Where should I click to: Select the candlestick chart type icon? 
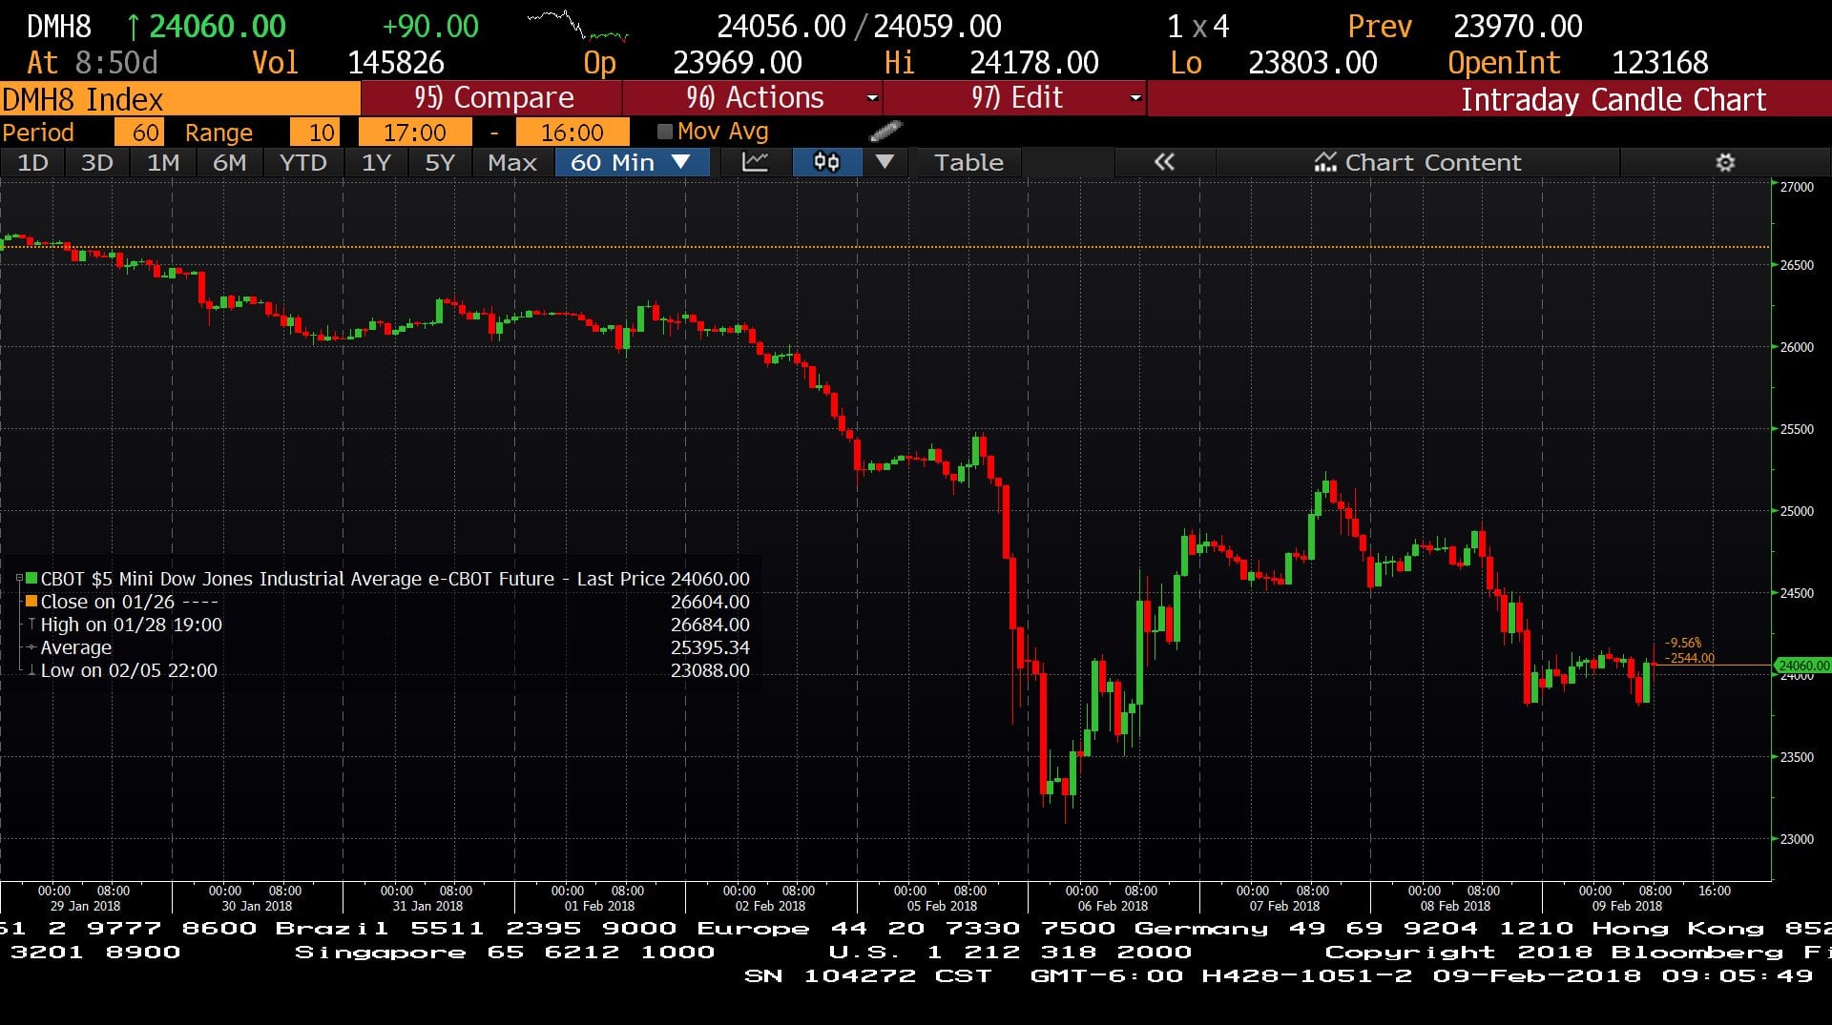pyautogui.click(x=826, y=162)
